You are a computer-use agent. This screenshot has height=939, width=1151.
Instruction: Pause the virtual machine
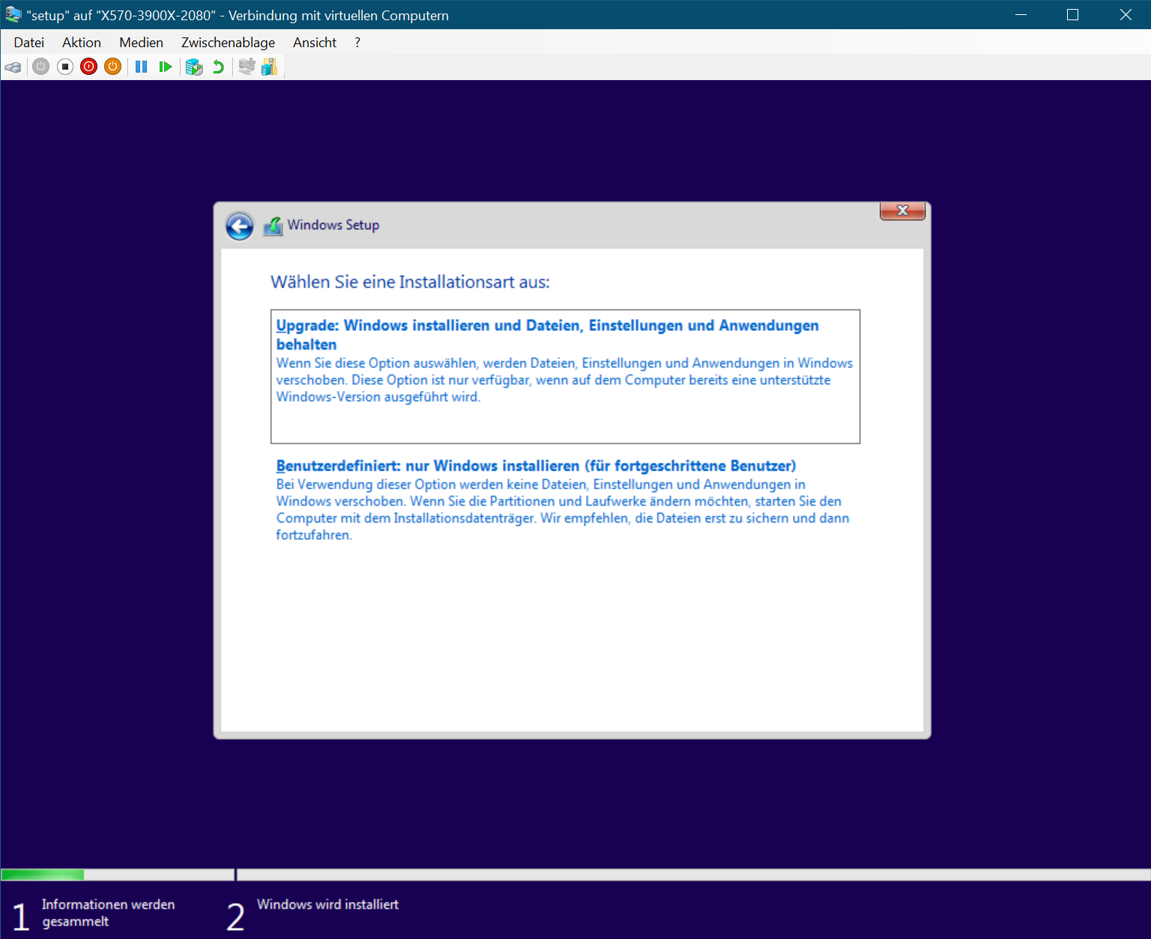(x=141, y=67)
